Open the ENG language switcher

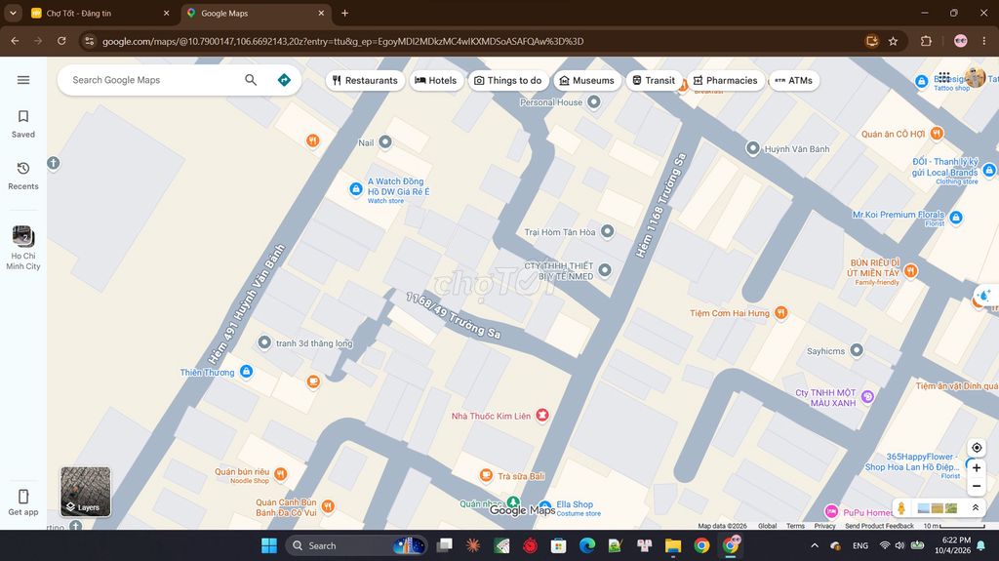click(860, 545)
